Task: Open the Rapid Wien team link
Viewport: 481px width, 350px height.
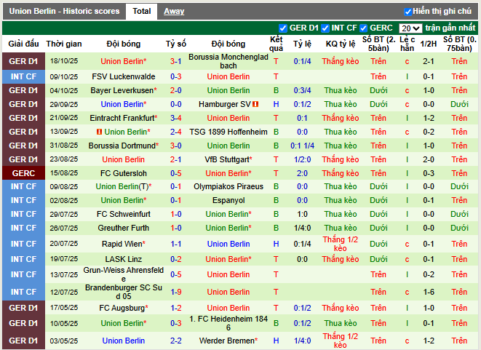Action: (x=124, y=244)
